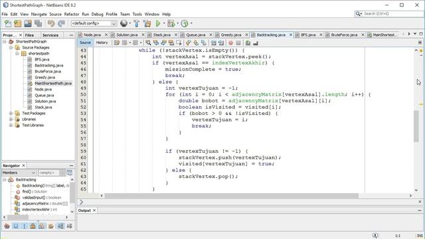Click the Last Edit editor toolbar icon
The height and width of the screenshot is (239, 425).
click(117, 42)
